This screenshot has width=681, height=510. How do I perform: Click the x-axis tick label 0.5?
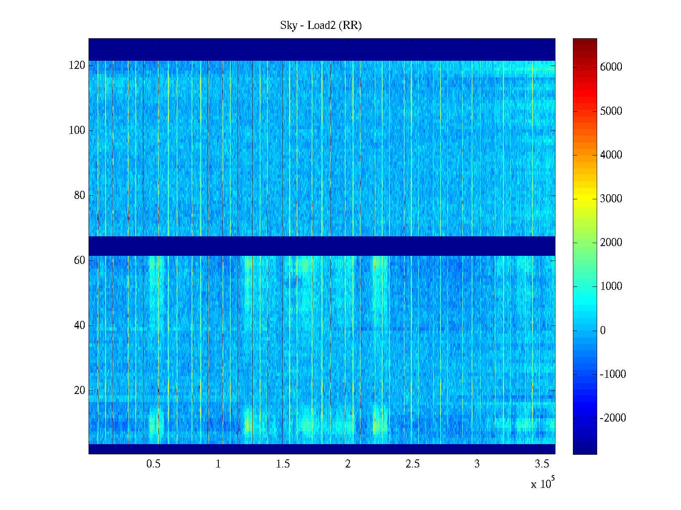click(x=153, y=464)
